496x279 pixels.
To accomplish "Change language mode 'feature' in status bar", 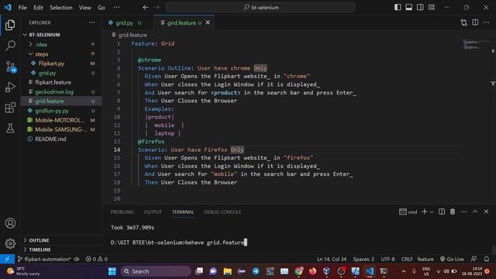I will point(425,259).
